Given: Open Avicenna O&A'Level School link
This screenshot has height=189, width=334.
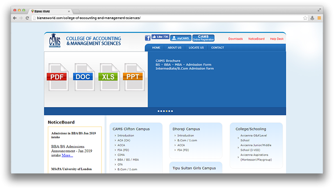Looking at the screenshot, I should tap(253, 138).
